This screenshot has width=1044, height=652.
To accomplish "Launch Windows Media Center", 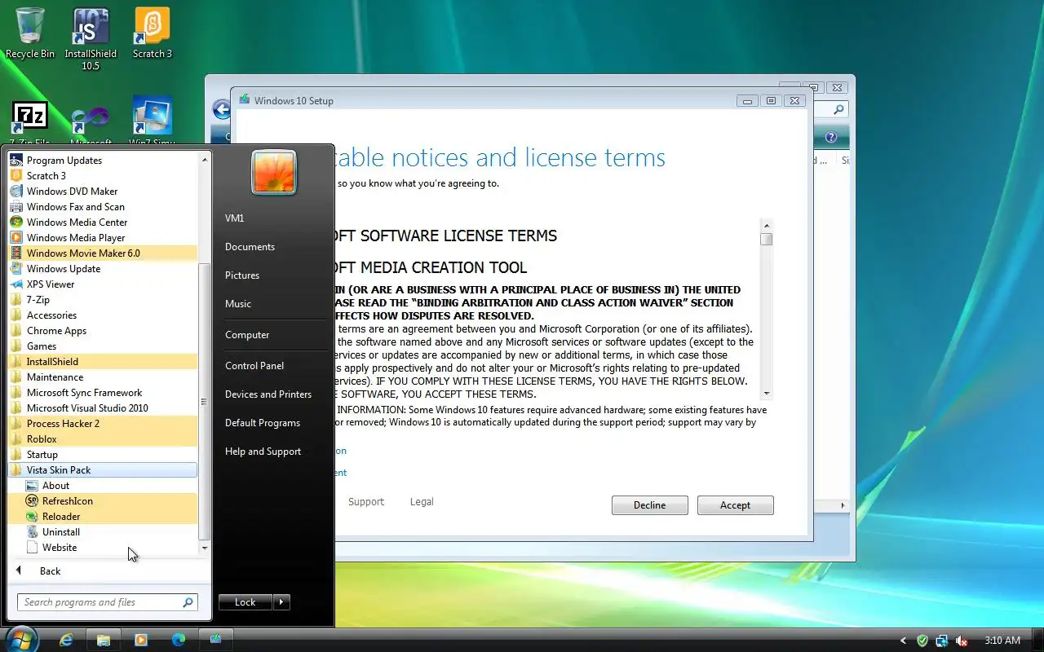I will (103, 222).
